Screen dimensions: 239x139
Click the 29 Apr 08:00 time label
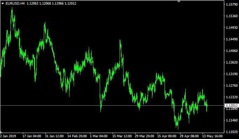pos(189,136)
